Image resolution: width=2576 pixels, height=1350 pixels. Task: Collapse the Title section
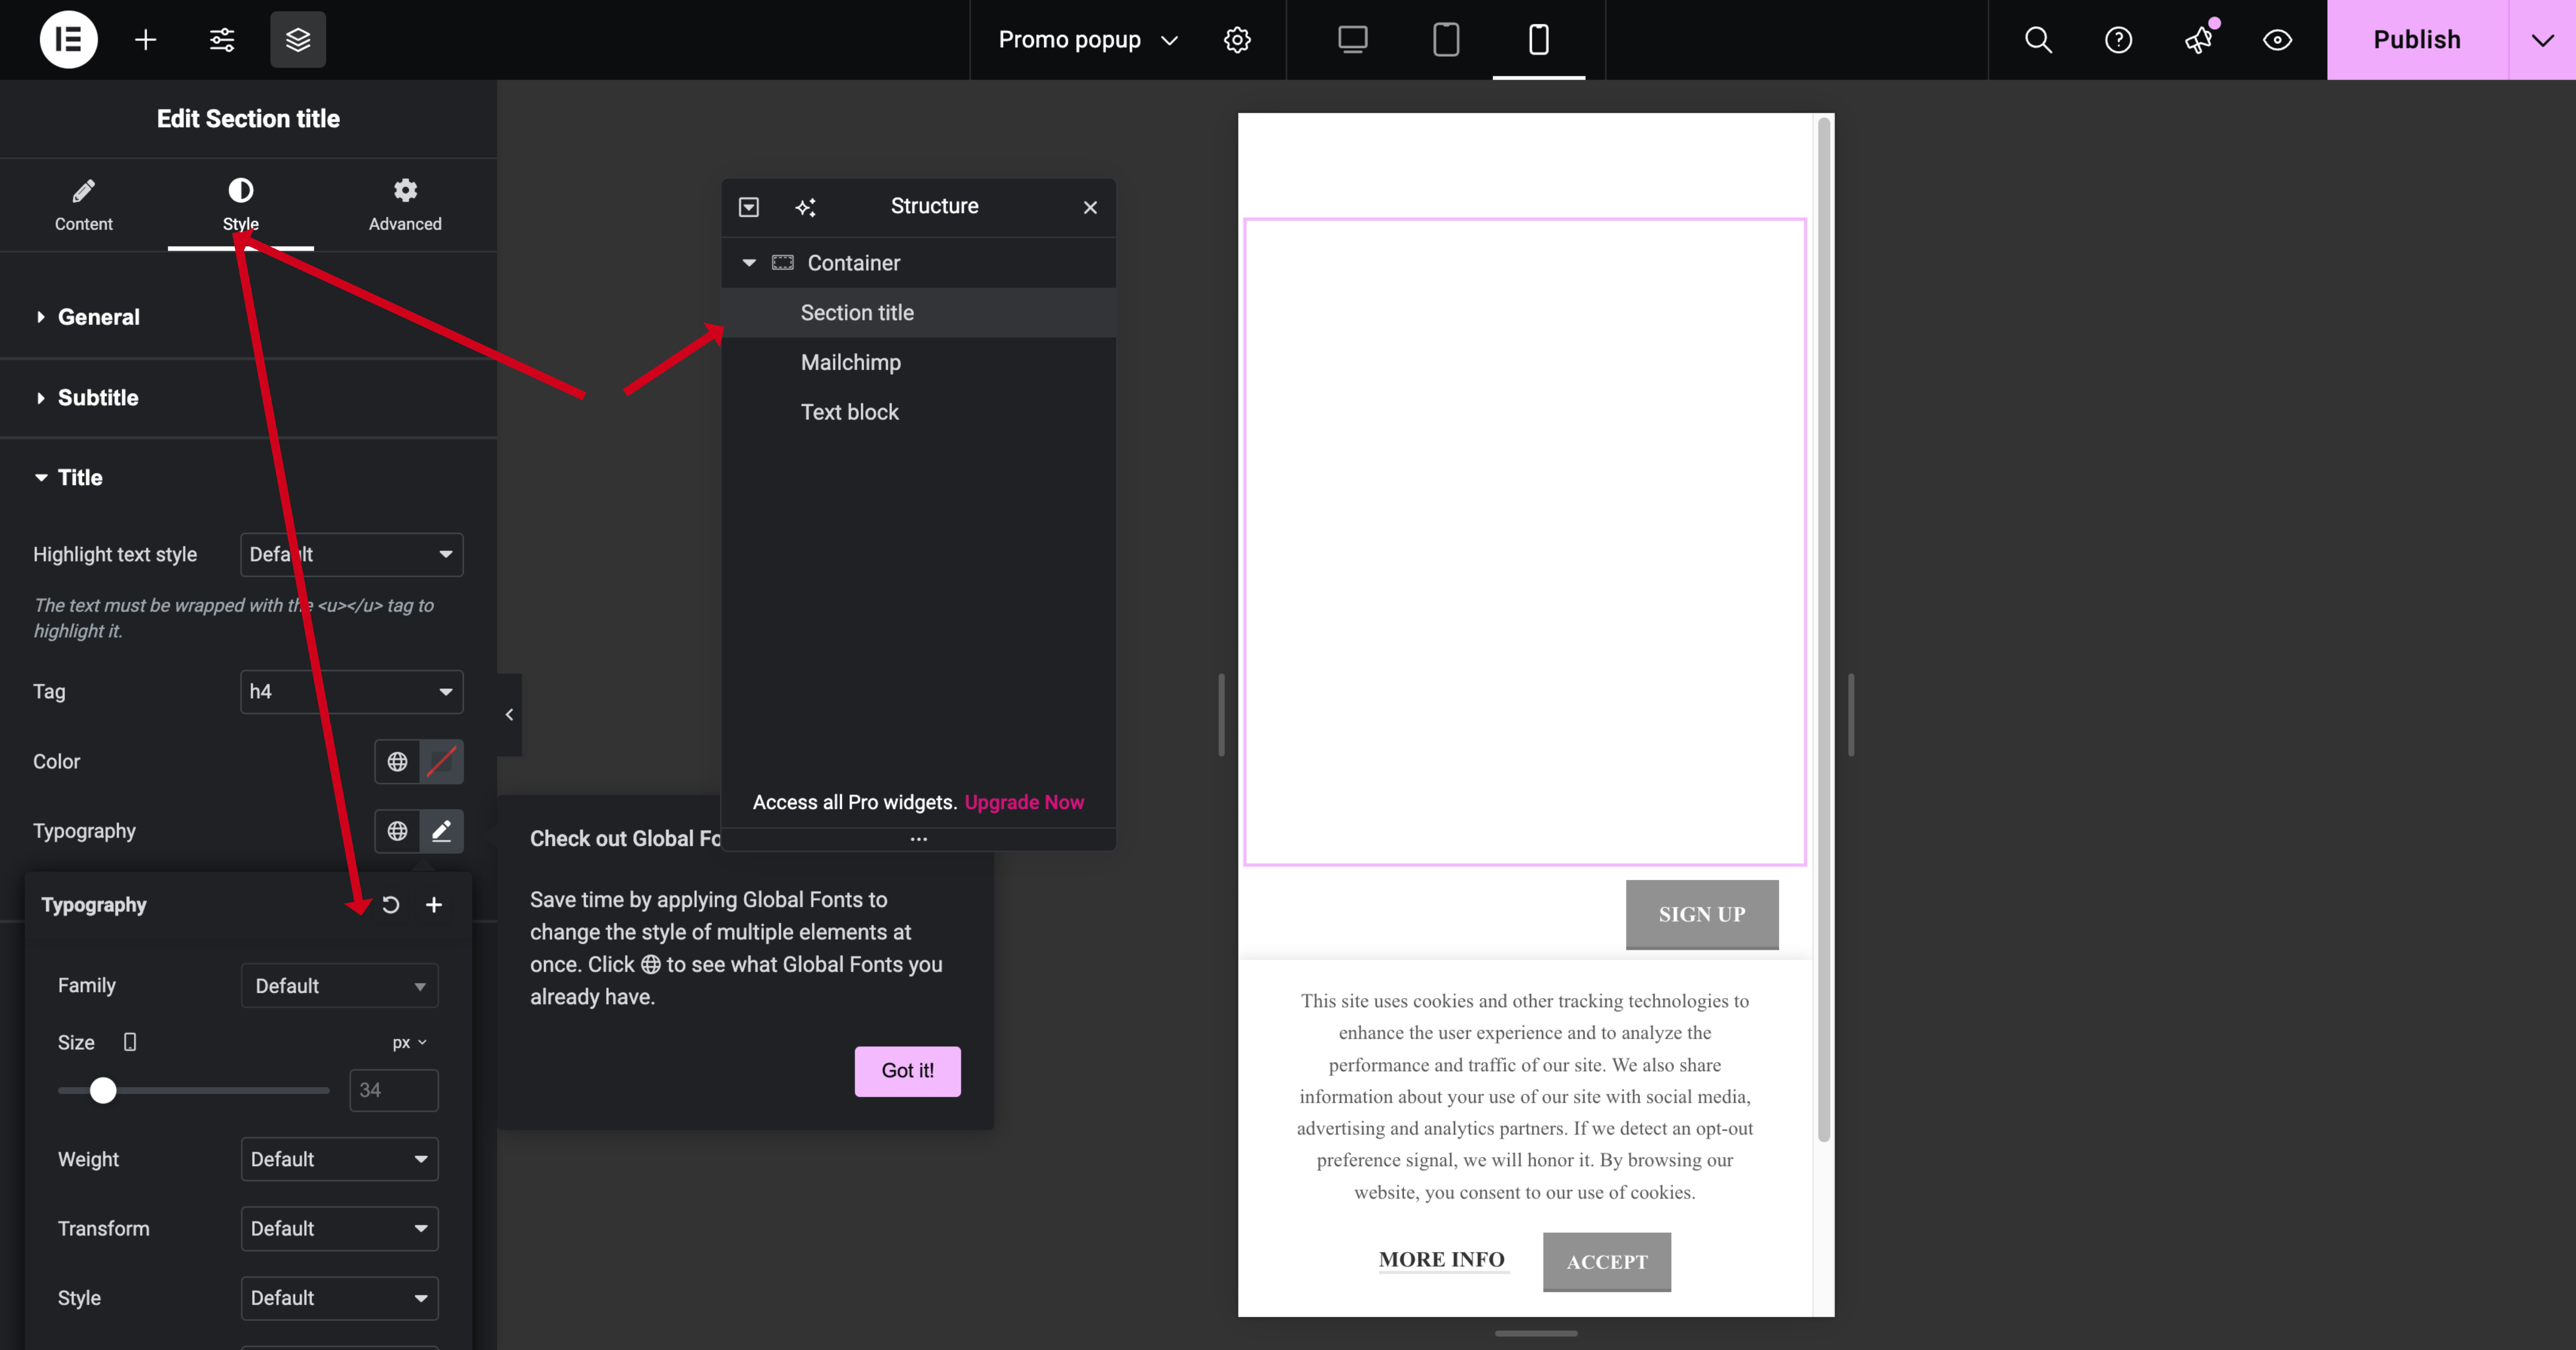click(x=248, y=478)
